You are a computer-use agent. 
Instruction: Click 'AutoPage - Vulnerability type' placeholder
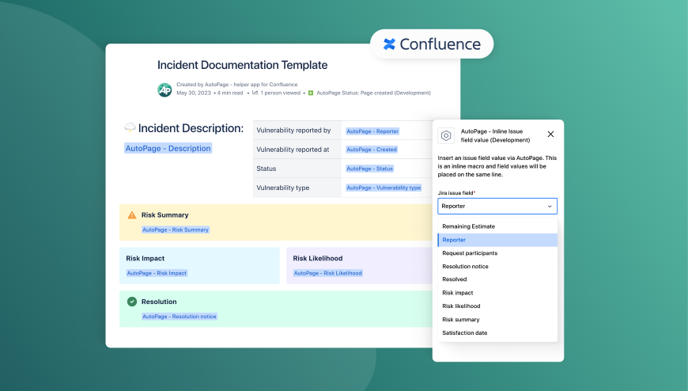click(384, 188)
